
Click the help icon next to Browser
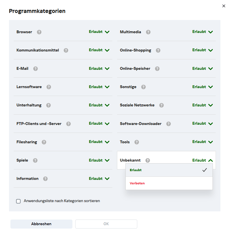[39, 32]
